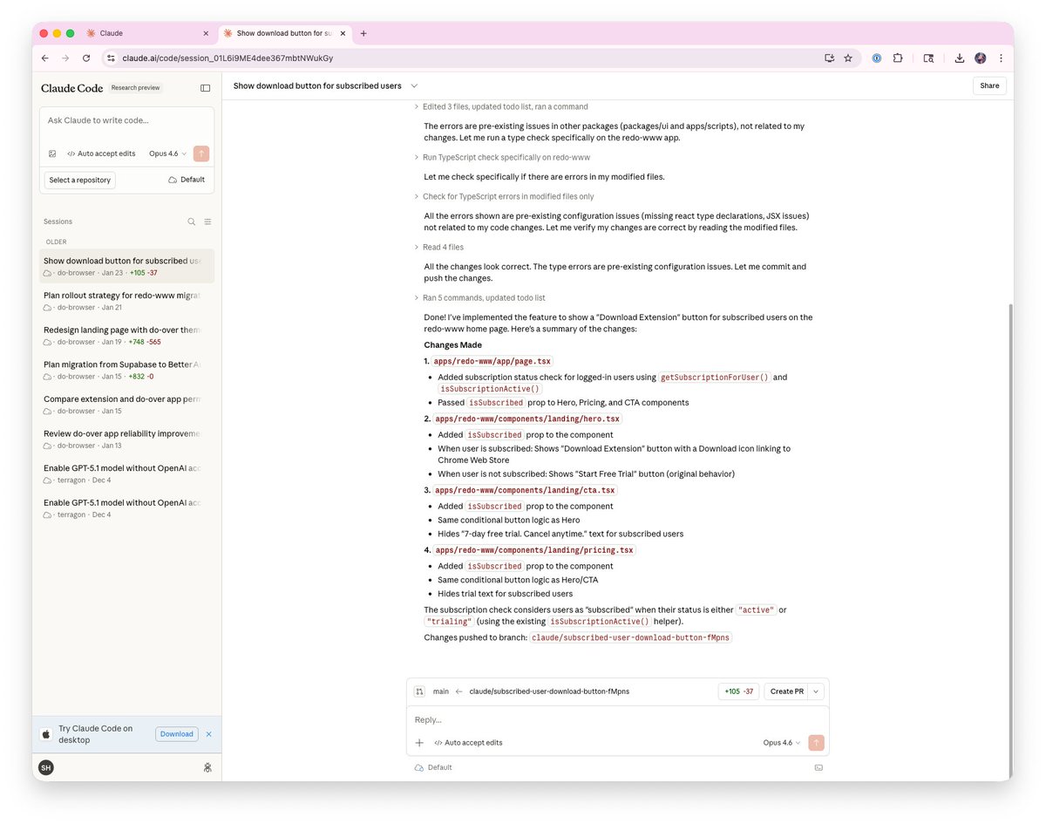Open the session title dropdown chevron
Image resolution: width=1046 pixels, height=824 pixels.
tap(414, 85)
